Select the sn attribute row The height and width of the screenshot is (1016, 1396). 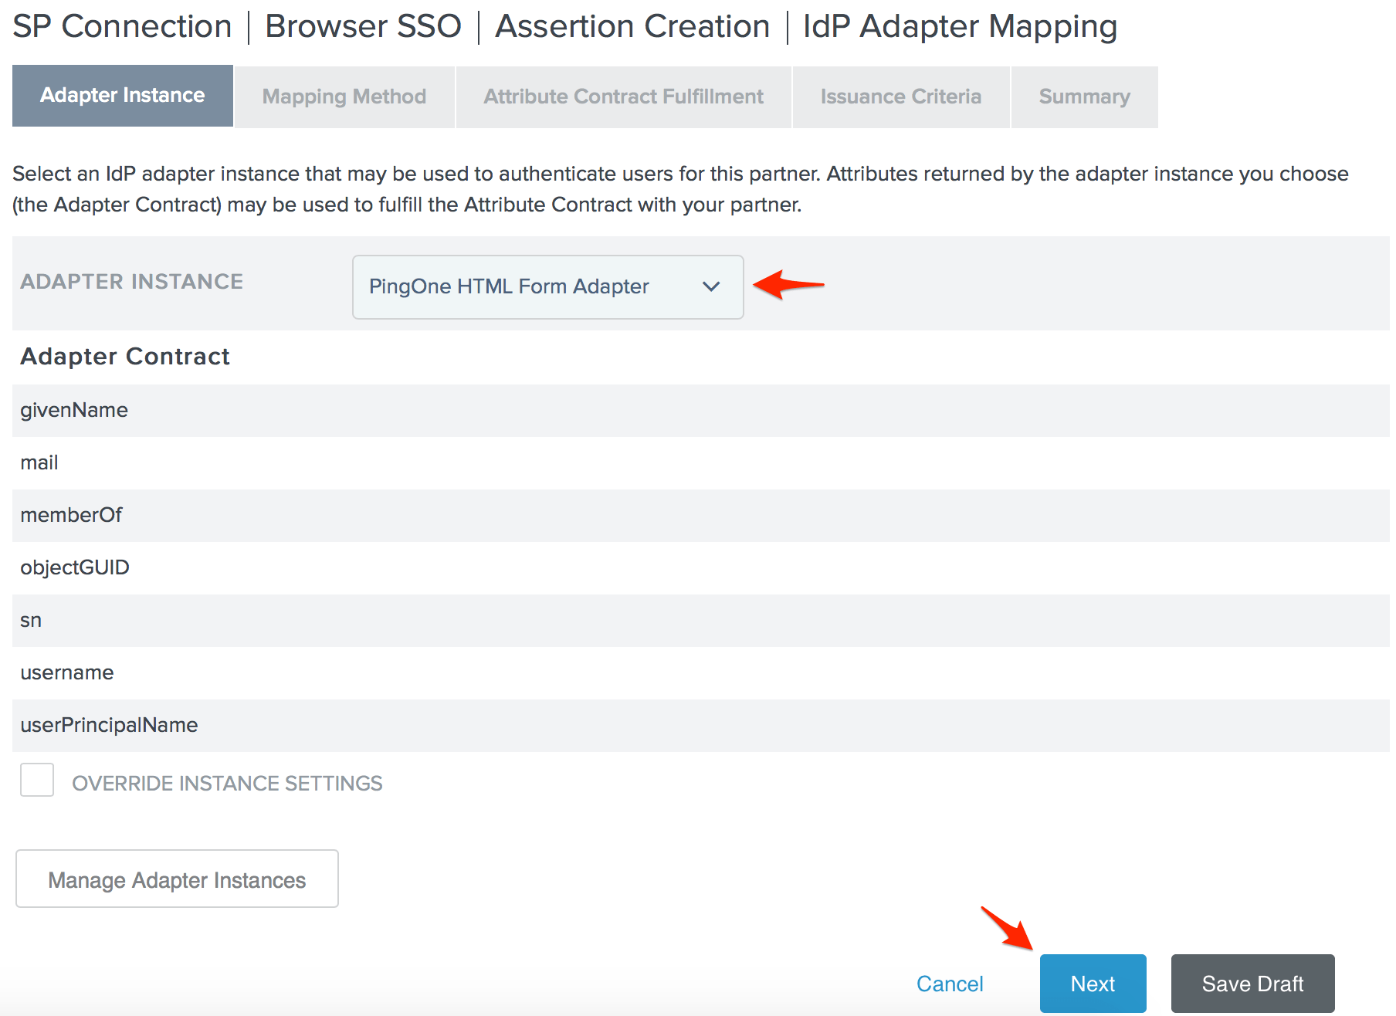(31, 620)
